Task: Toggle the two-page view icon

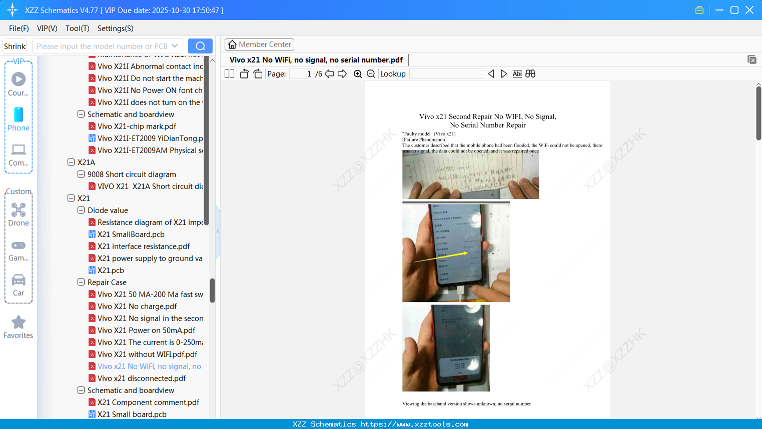Action: 229,74
